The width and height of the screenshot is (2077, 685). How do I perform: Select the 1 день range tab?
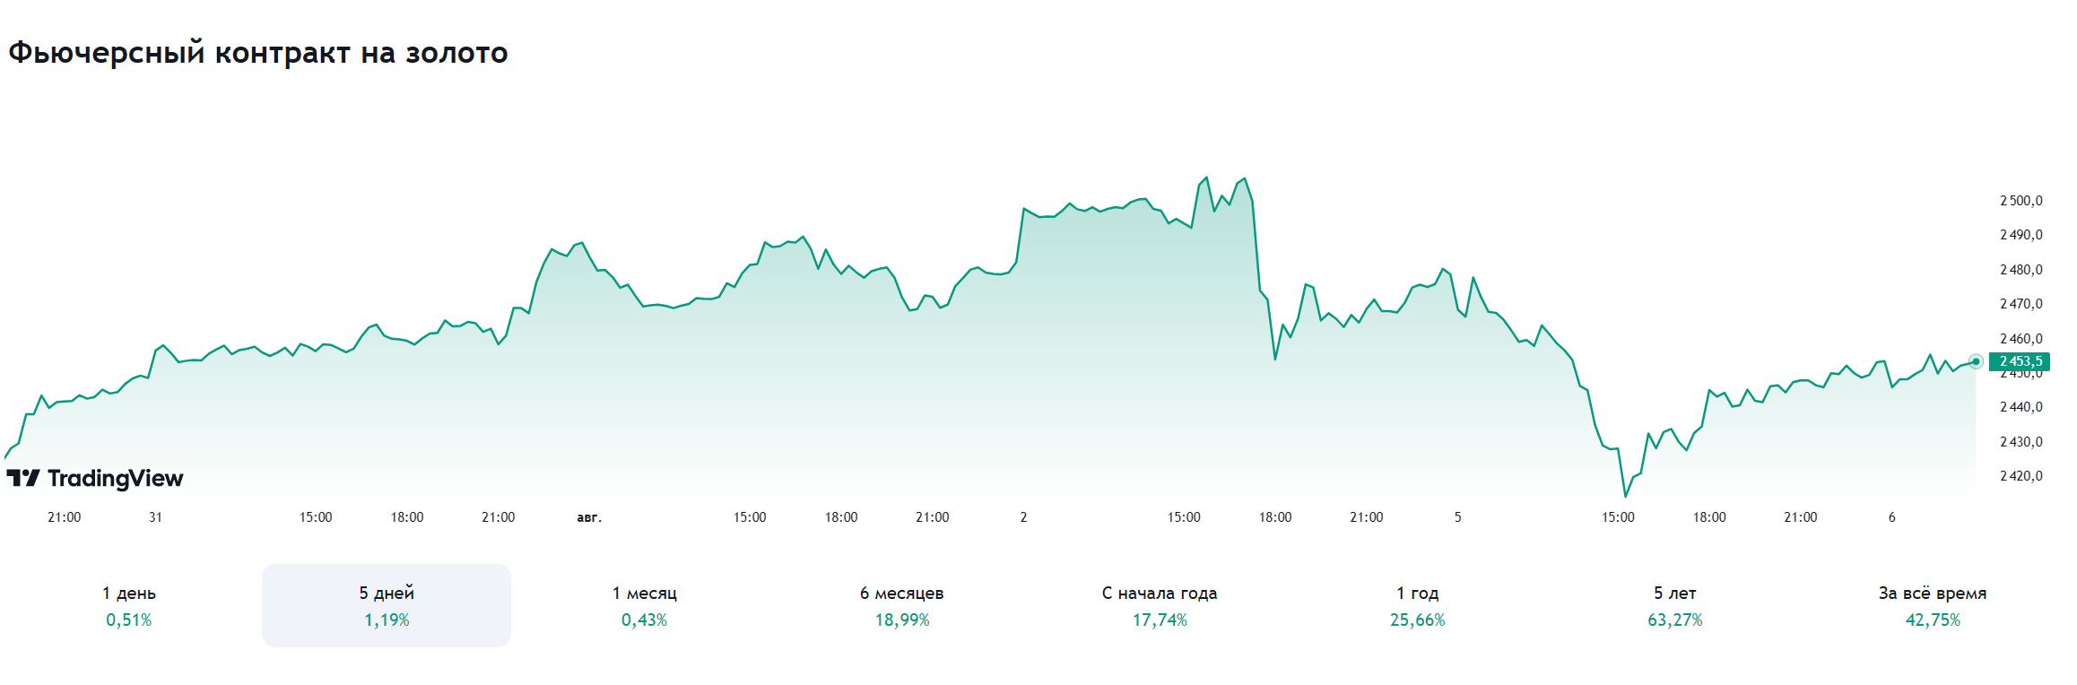(129, 605)
